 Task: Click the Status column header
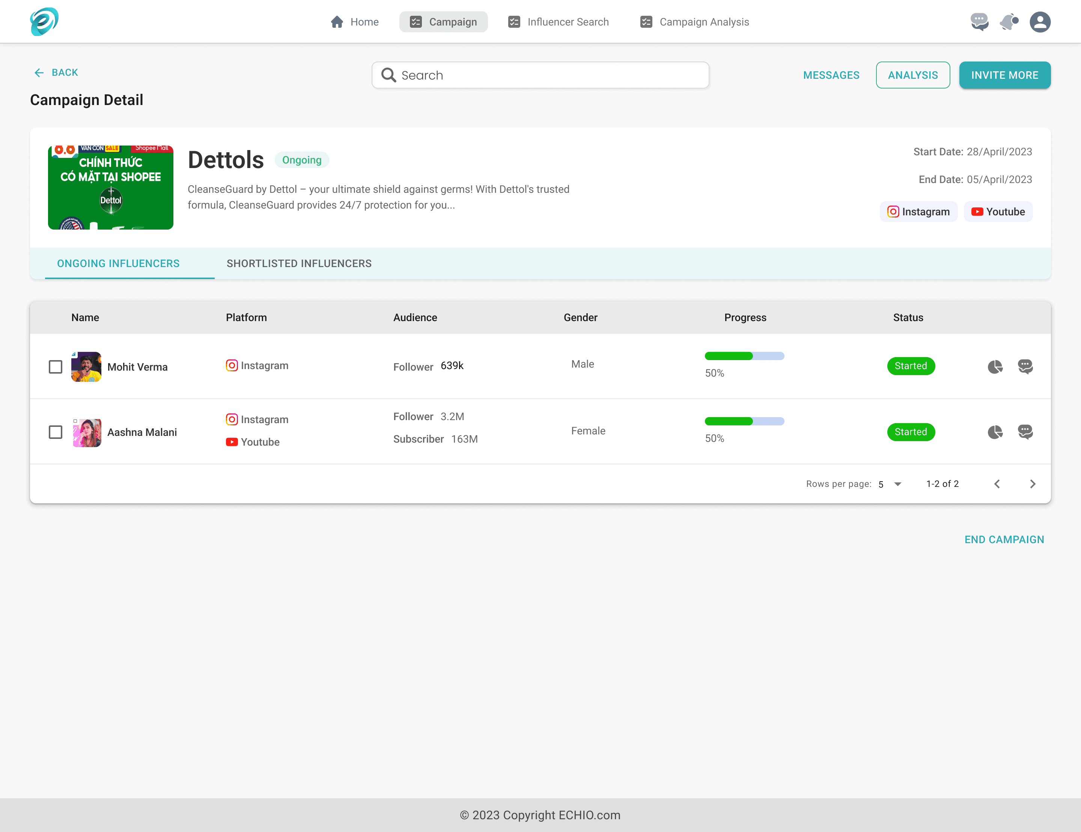click(908, 318)
